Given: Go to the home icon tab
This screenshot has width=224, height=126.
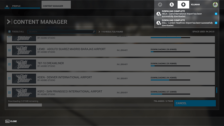Looking at the screenshot, I should (7, 6).
